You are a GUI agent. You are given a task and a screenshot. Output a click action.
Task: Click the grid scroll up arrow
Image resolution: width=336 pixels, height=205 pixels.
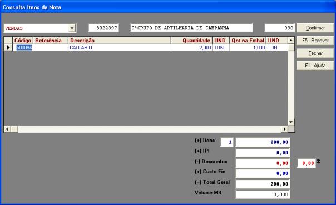(291, 40)
